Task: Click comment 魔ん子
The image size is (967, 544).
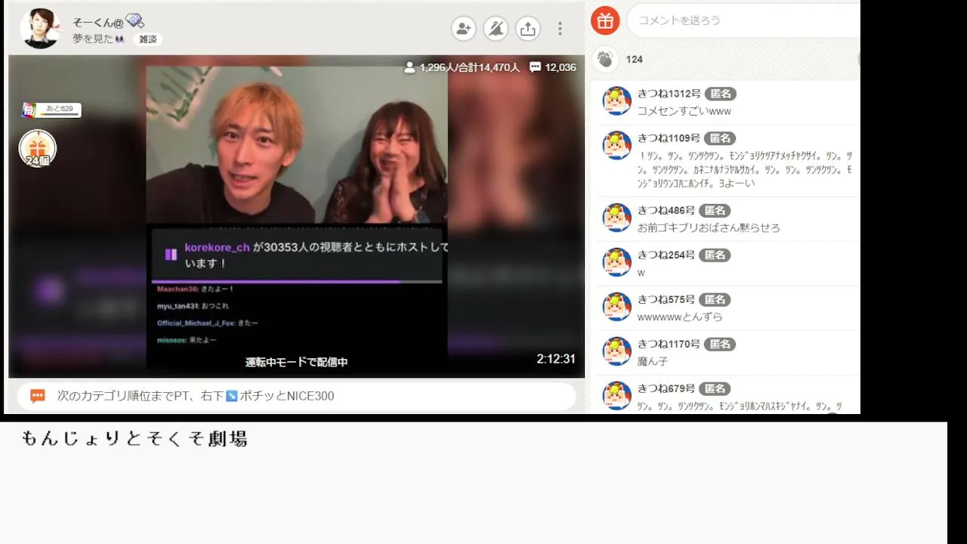Action: (653, 361)
